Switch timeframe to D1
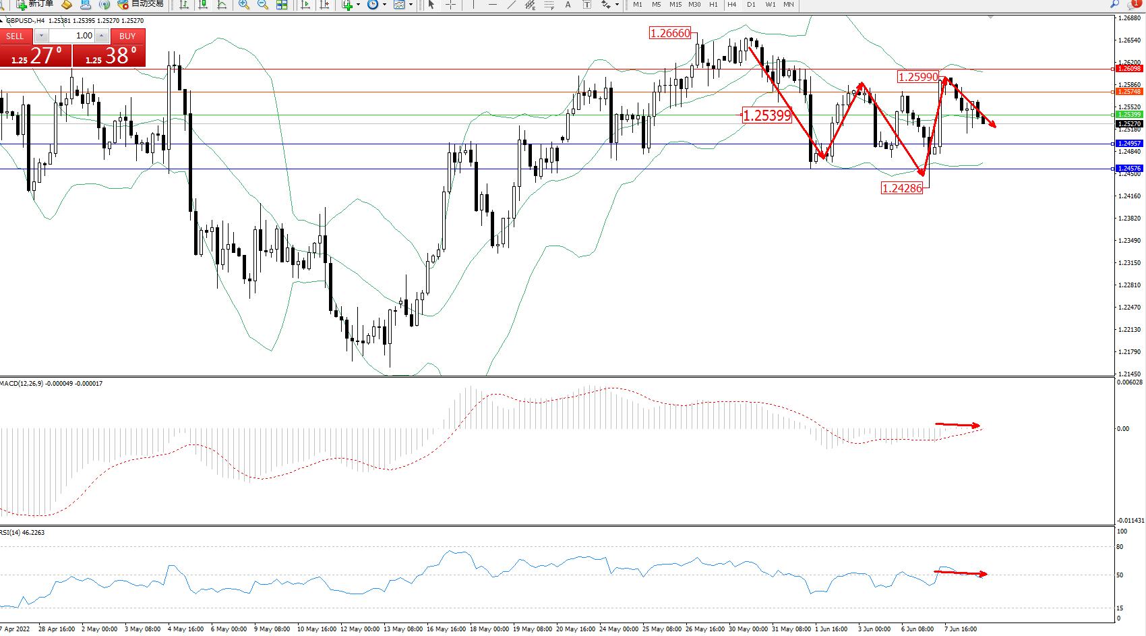1146x636 pixels. 751,5
